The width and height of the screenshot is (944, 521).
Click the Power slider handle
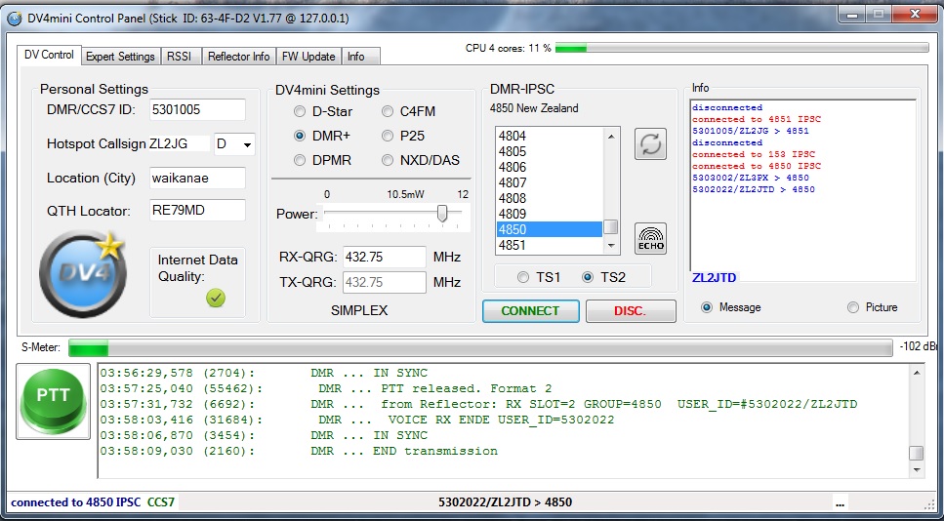coord(442,213)
